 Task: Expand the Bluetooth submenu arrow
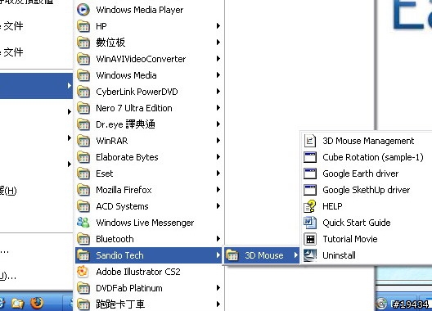218,239
